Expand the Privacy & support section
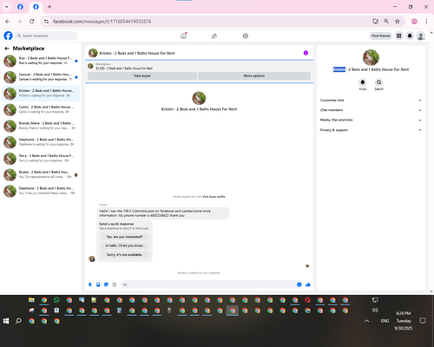The width and height of the screenshot is (434, 347). point(371,130)
